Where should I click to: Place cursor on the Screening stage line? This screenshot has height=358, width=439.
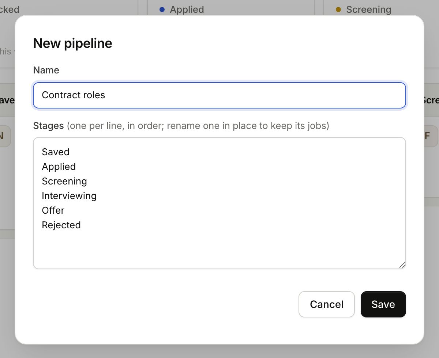[64, 181]
